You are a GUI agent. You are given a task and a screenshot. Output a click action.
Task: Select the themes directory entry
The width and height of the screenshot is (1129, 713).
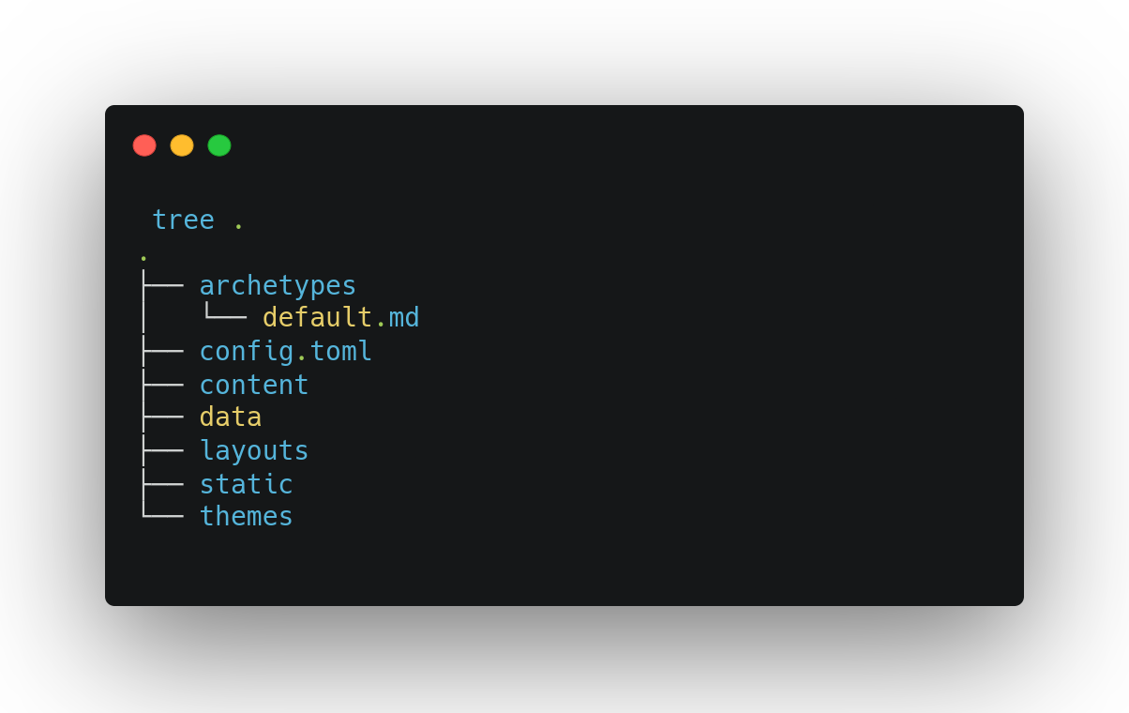246,517
